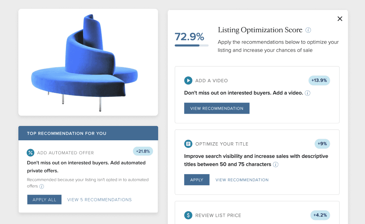Click the +13.9% score badge
This screenshot has height=224, width=365.
pos(319,81)
